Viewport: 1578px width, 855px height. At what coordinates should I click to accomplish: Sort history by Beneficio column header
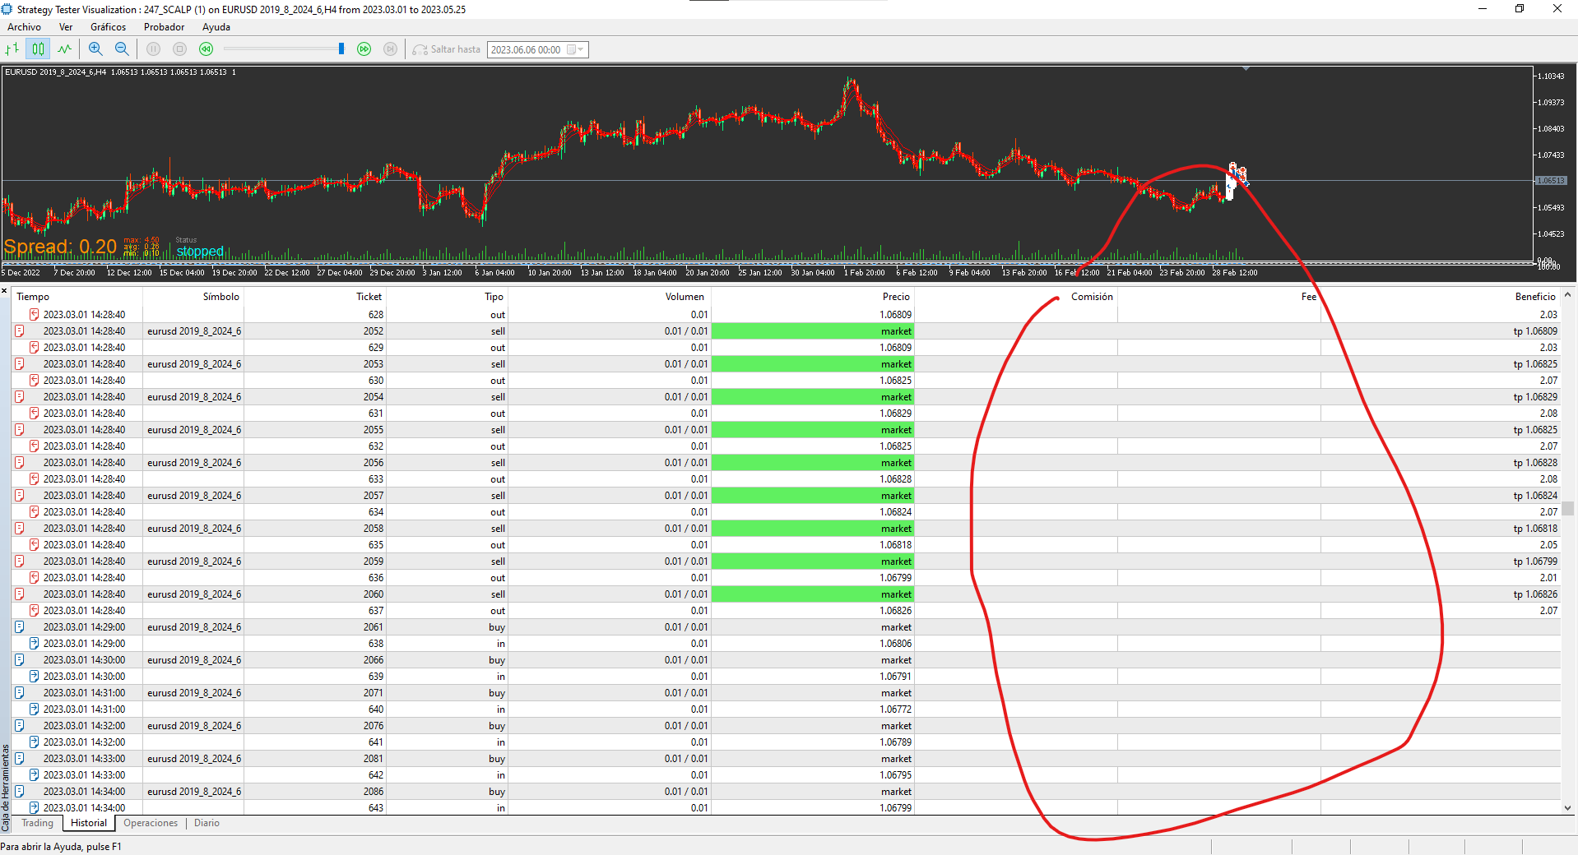pos(1534,297)
